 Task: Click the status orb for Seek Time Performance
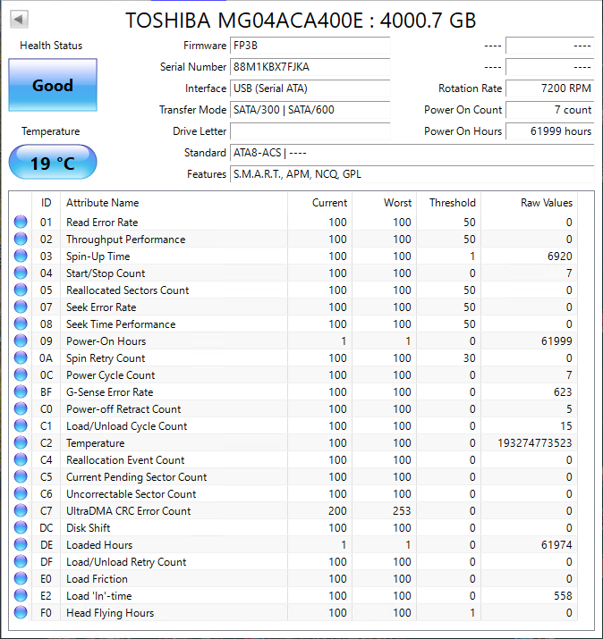pyautogui.click(x=21, y=324)
